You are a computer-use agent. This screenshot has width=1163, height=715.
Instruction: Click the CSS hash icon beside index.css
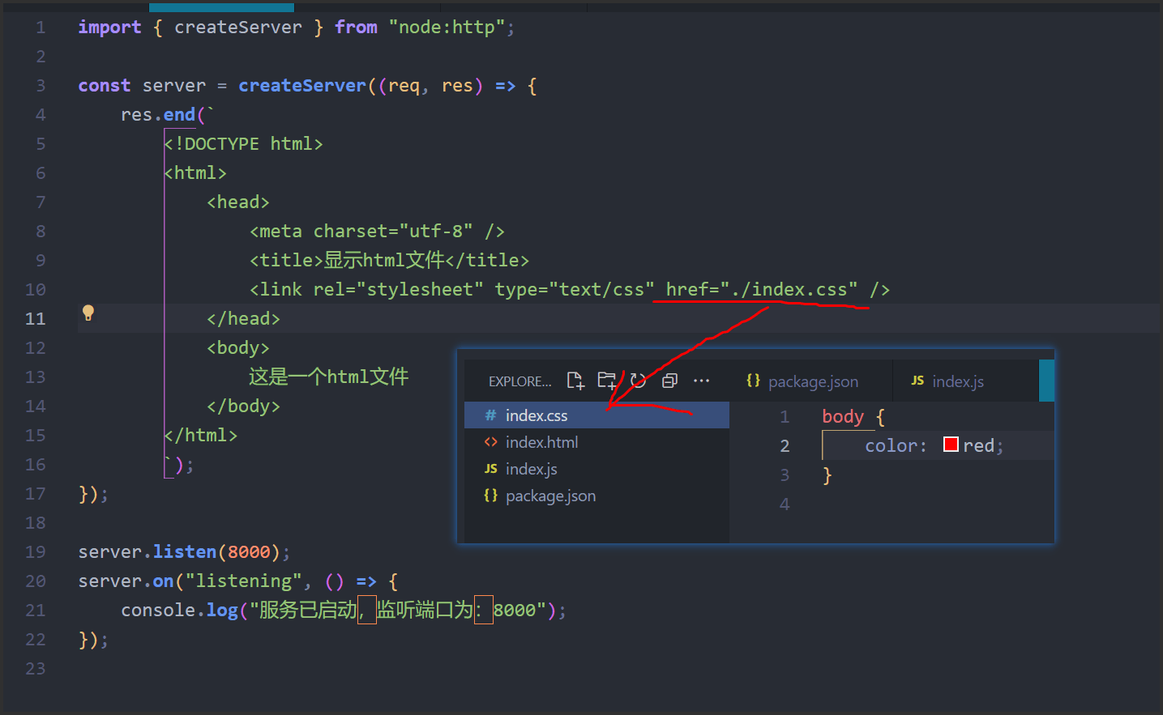490,415
